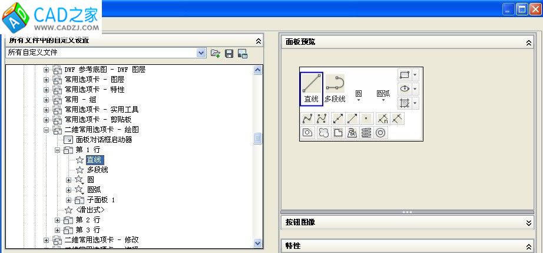
Task: Click the donut (concentric circles) icon
Action: coord(380,133)
